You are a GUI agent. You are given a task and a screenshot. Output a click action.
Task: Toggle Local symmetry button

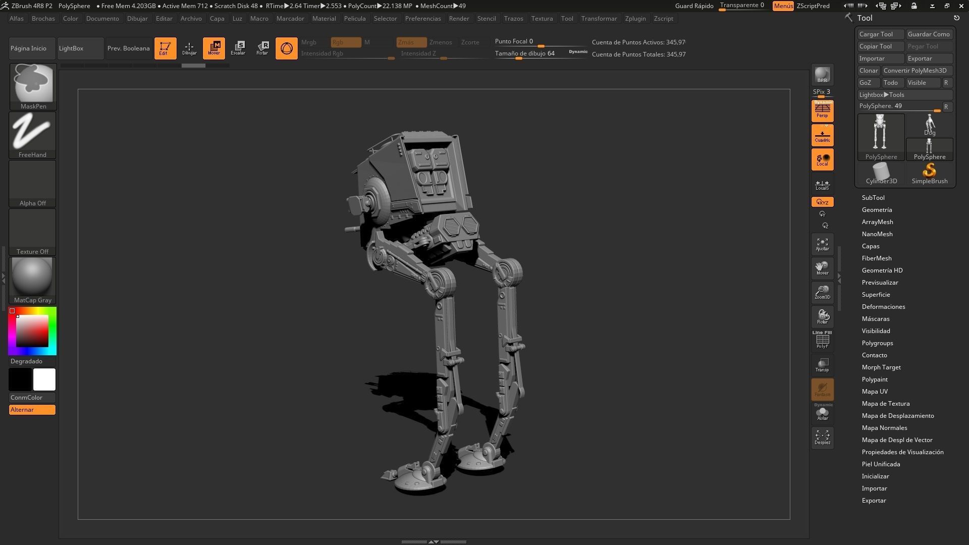[822, 159]
